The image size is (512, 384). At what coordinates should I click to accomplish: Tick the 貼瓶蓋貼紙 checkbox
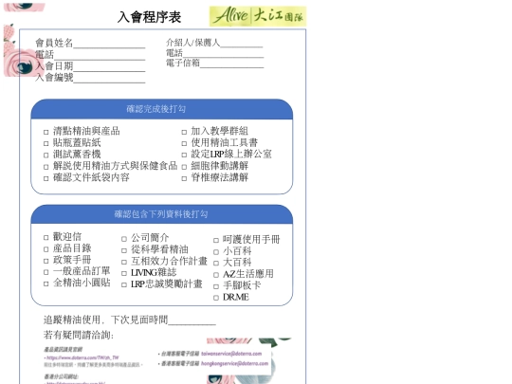tap(46, 143)
